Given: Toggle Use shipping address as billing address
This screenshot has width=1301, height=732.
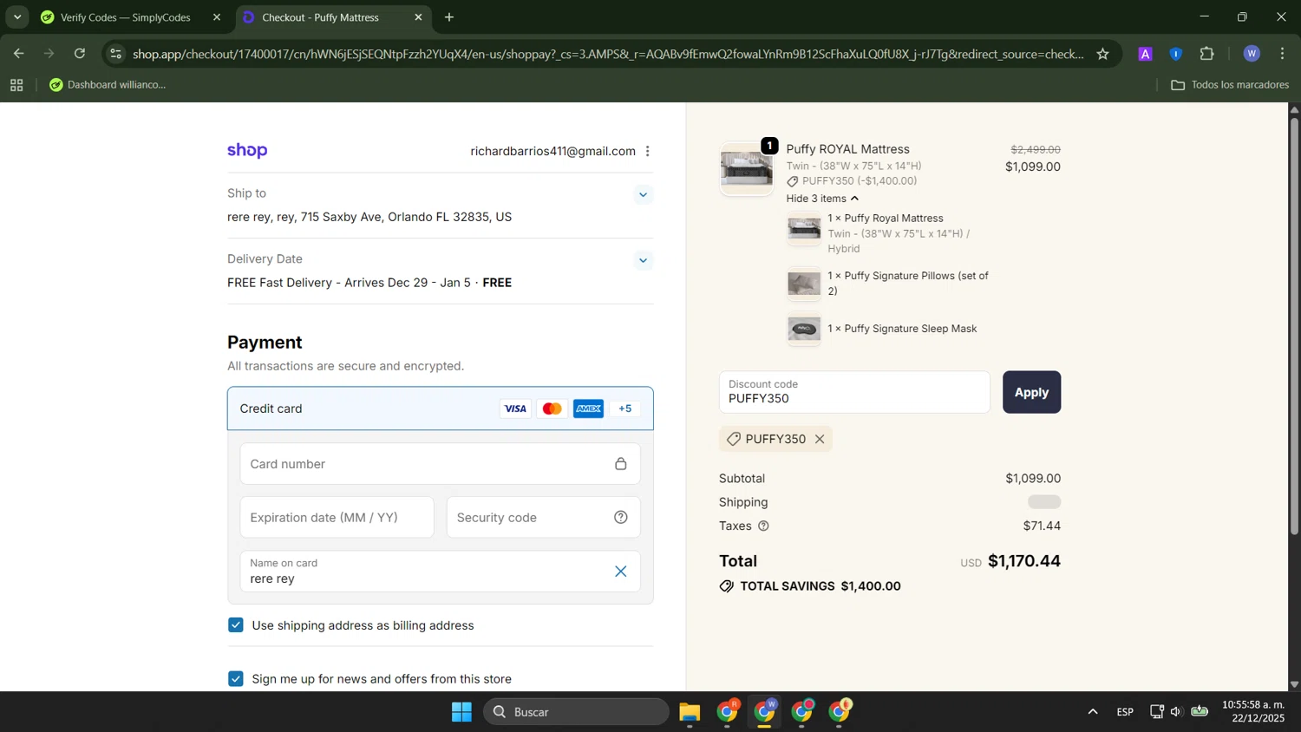Looking at the screenshot, I should coord(235,625).
